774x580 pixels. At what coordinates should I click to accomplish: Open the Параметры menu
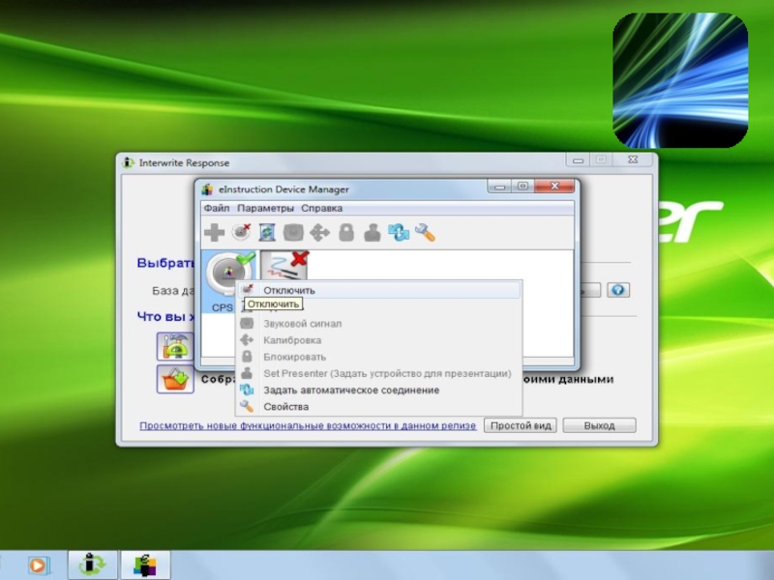coord(265,208)
